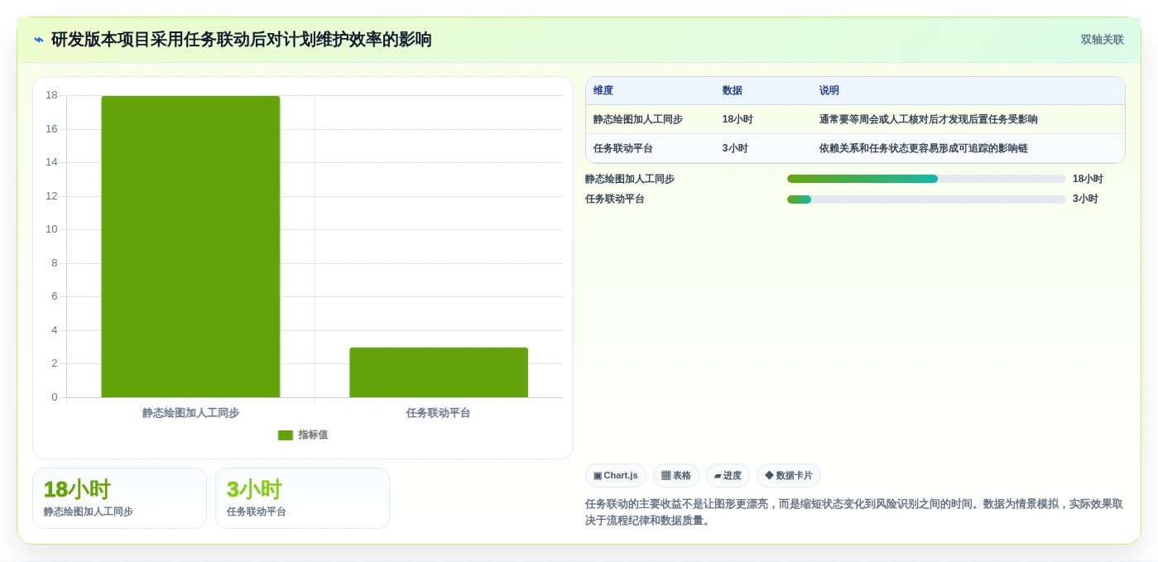Click the 进度 tag chip
Screen dimensions: 1158x562
[x=728, y=476]
